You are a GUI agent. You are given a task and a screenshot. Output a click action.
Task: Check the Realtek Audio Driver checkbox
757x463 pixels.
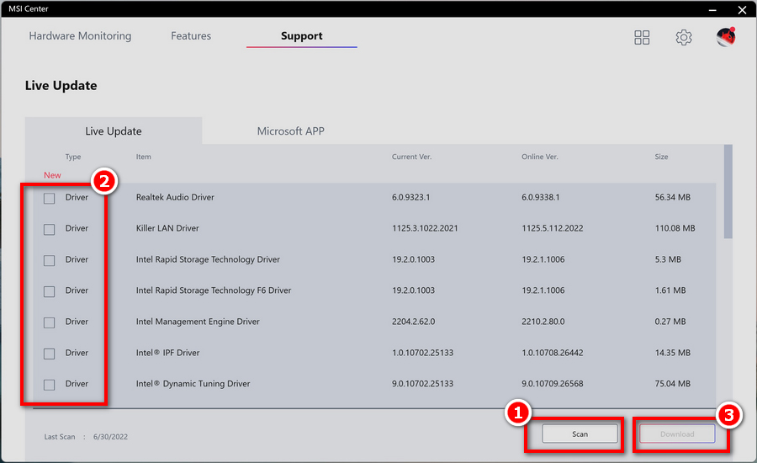point(50,198)
